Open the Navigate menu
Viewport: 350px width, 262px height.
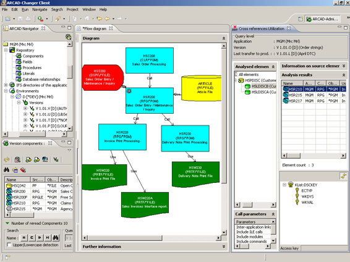point(40,10)
